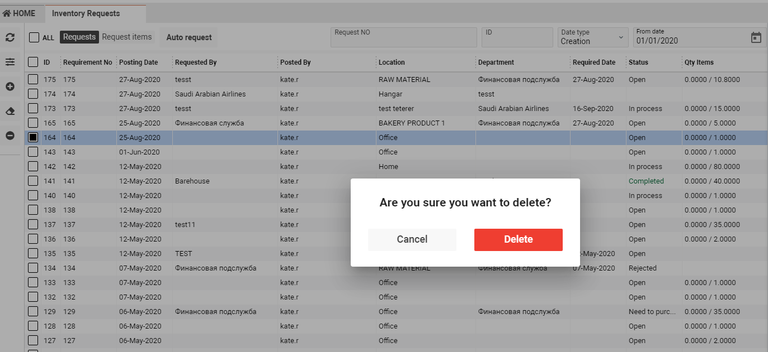Click the Auto request button
768x352 pixels.
pos(189,37)
